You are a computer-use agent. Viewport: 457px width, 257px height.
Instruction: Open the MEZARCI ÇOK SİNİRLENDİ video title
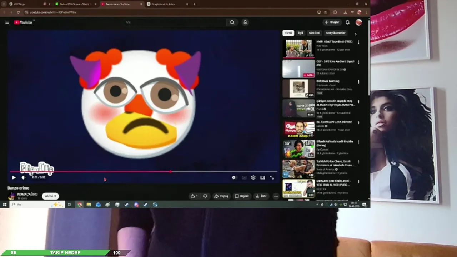pos(333,183)
